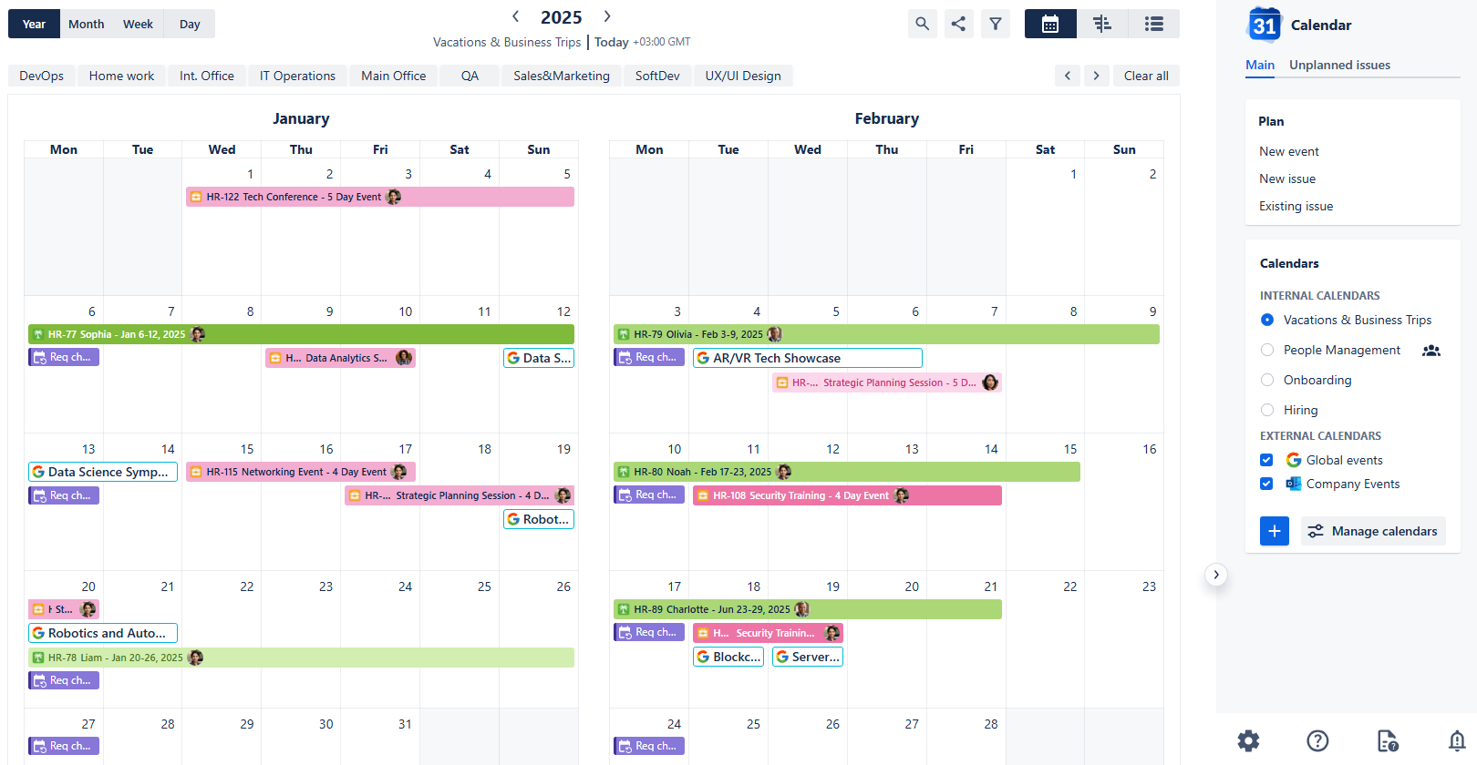Open help question mark icon
This screenshot has width=1477, height=765.
[1317, 740]
